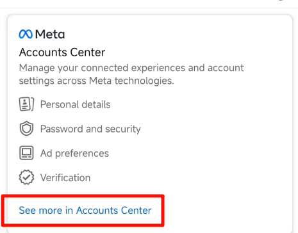Click the Ad preferences monitor icon

26,153
